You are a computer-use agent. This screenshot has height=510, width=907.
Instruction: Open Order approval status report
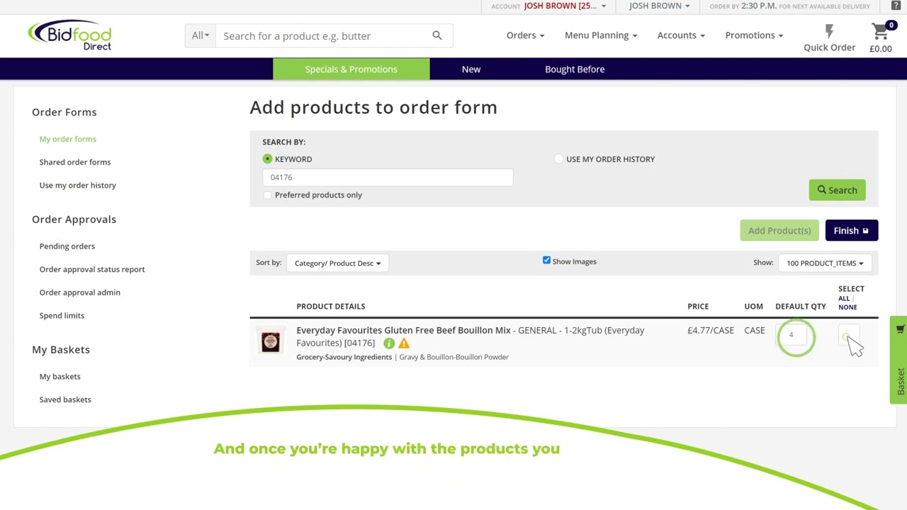coord(92,269)
